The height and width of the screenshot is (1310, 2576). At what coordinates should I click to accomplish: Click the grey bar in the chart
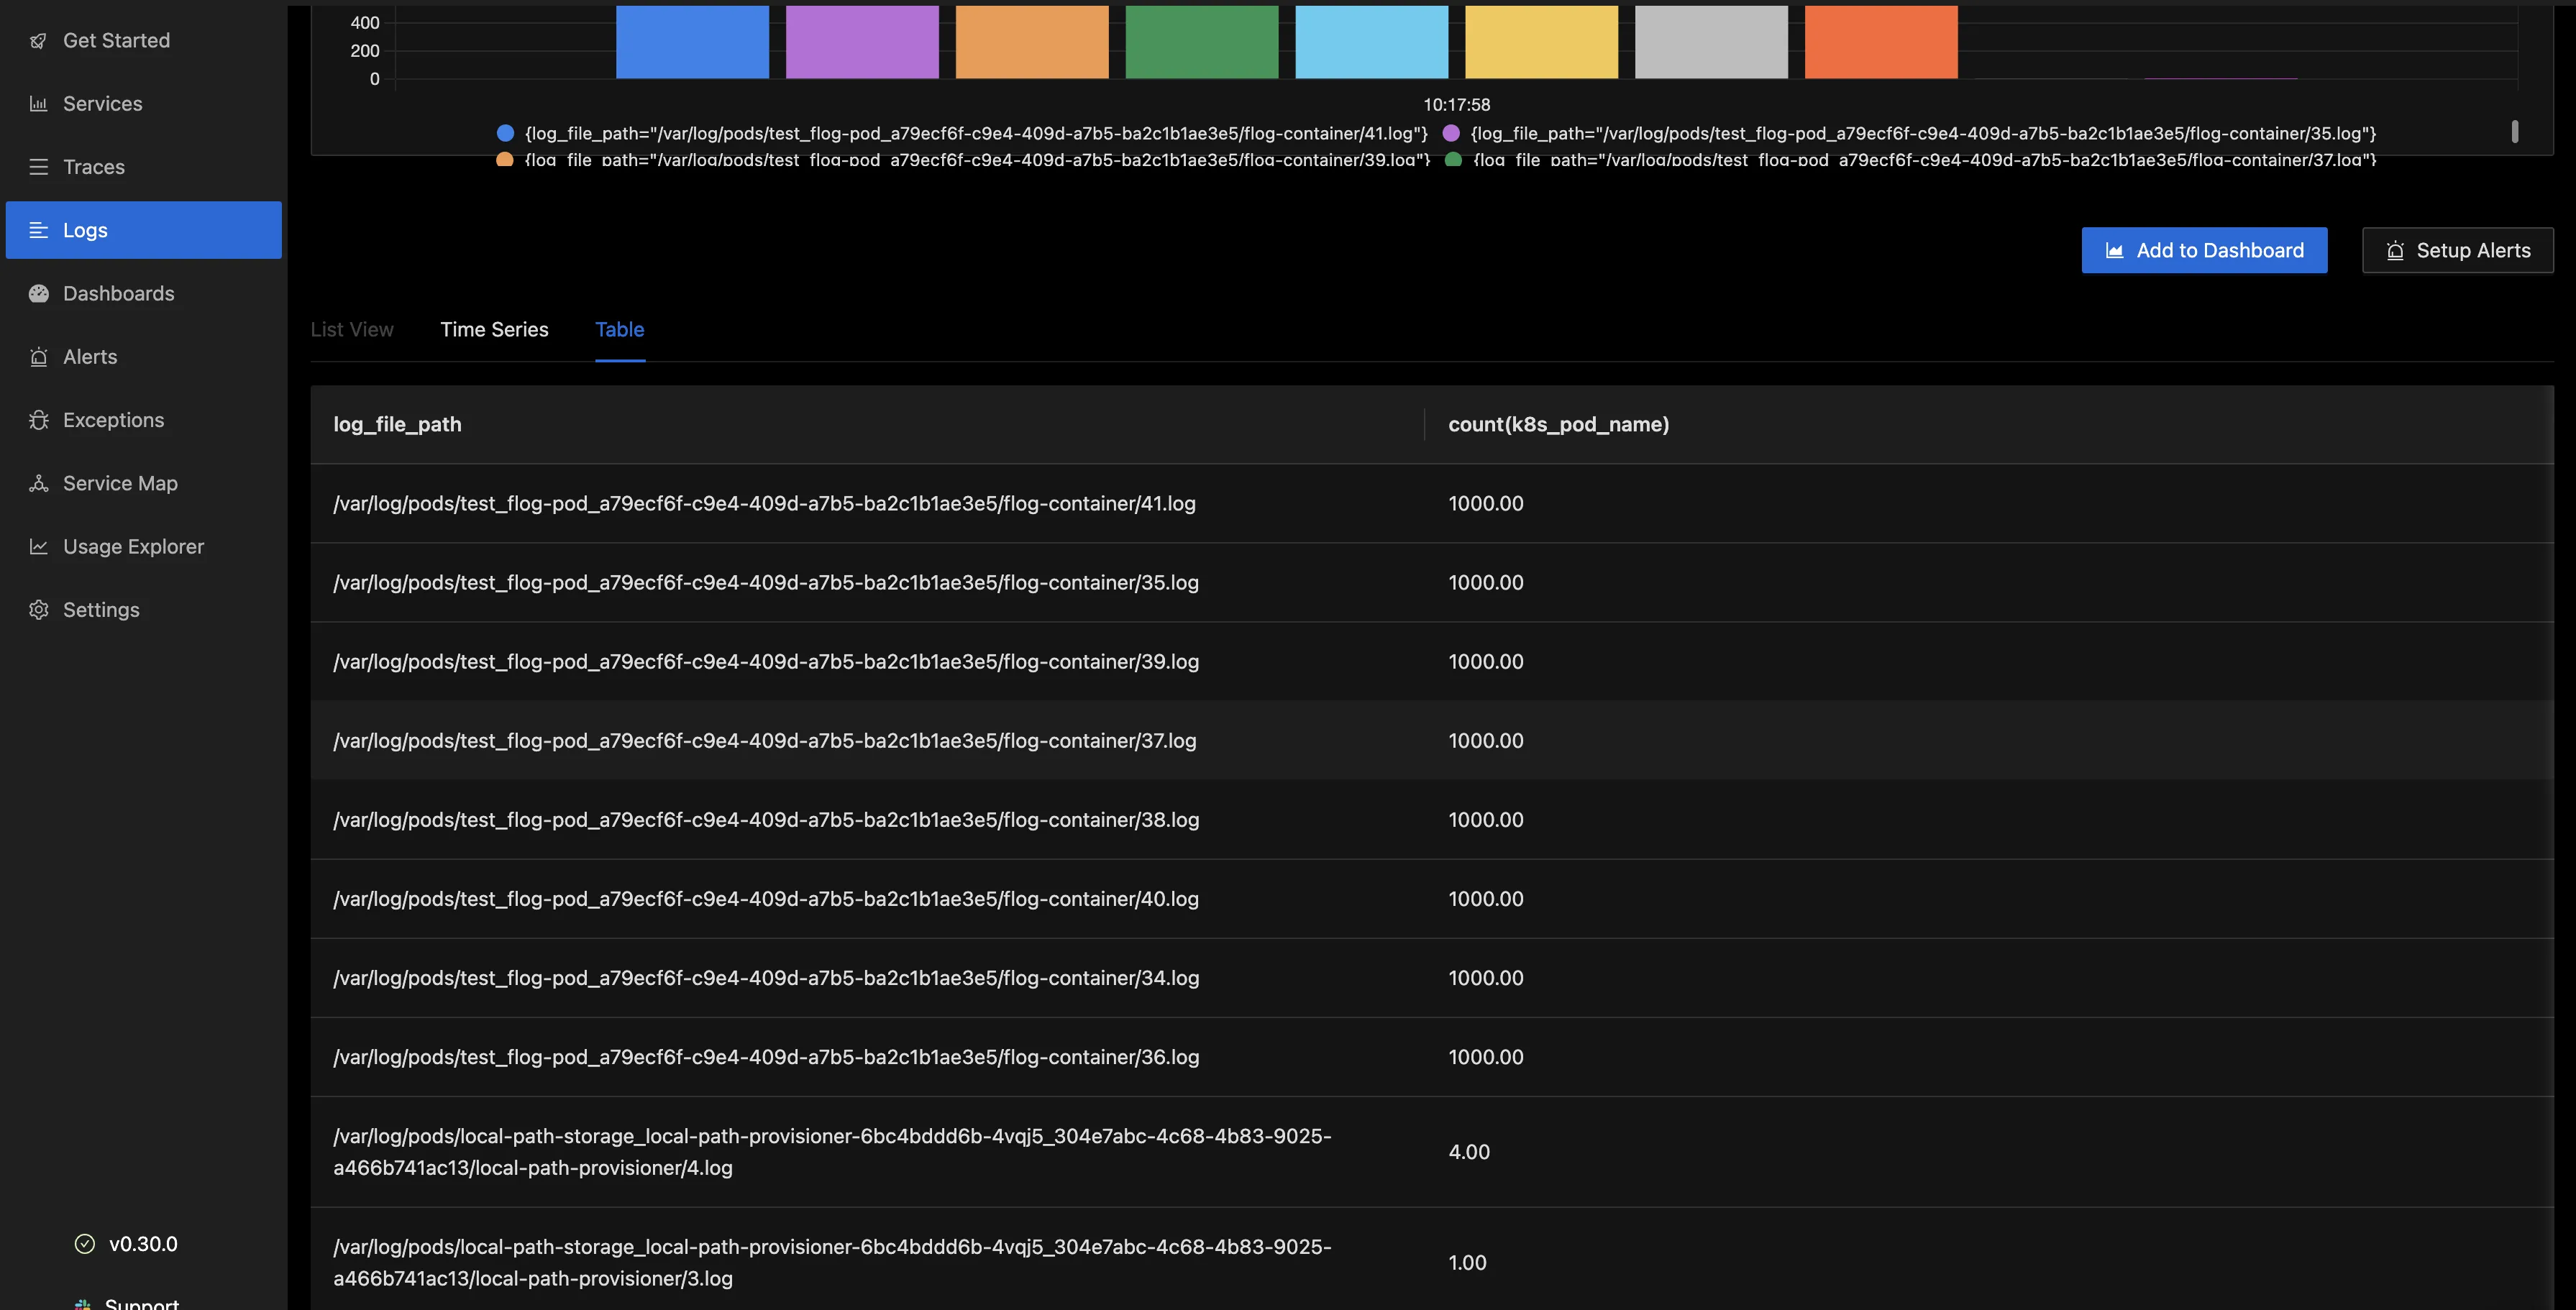[x=1711, y=42]
